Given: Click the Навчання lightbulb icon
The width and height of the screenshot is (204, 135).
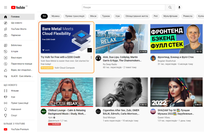Looking at the screenshot, I should [6, 109].
